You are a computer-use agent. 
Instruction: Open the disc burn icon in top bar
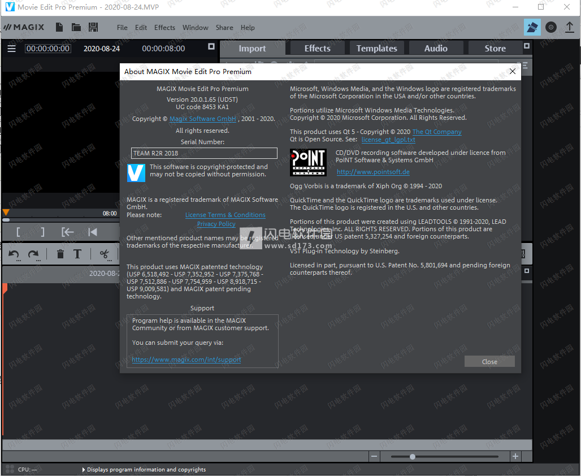[x=551, y=28]
